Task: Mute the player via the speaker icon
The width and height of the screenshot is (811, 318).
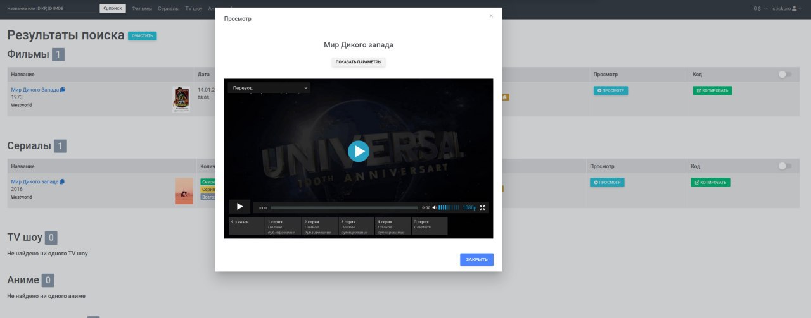Action: [x=435, y=207]
